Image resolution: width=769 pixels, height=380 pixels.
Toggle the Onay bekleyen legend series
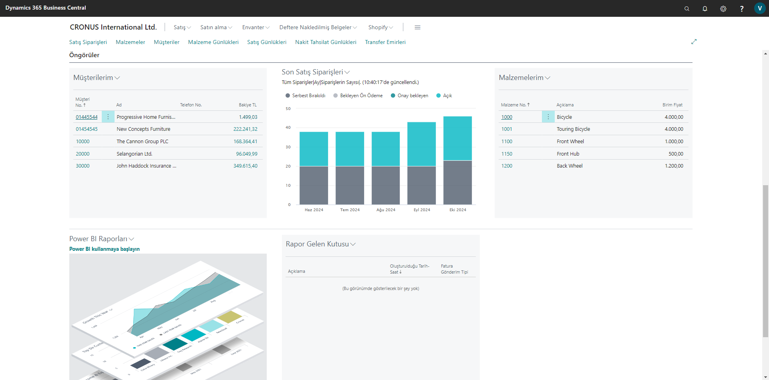click(x=409, y=96)
